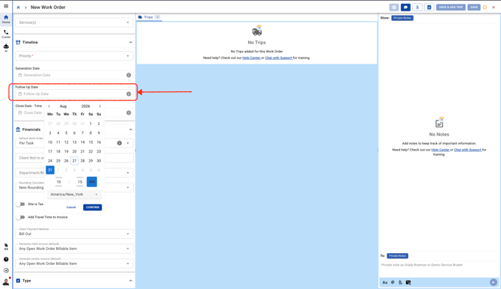The image size is (501, 289).
Task: Toggle Private Notes filter next to Show
Action: pyautogui.click(x=402, y=18)
